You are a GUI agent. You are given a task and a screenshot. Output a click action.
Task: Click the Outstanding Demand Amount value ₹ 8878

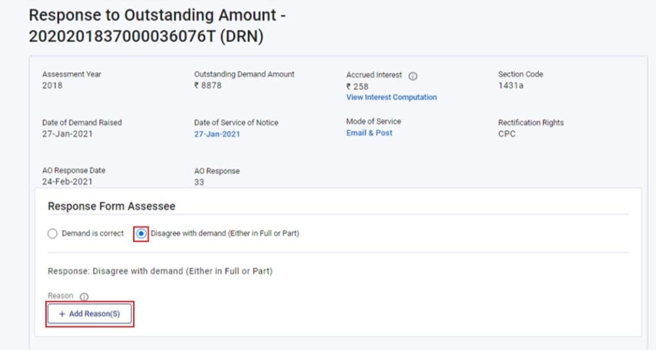tap(208, 85)
